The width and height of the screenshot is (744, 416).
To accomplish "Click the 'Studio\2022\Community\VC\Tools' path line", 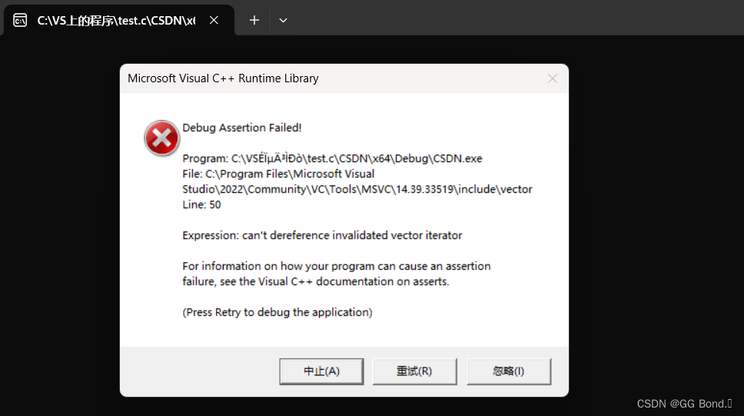I will point(357,189).
